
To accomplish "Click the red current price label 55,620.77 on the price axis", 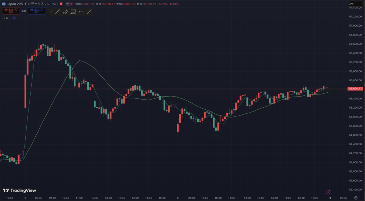I will (x=355, y=89).
